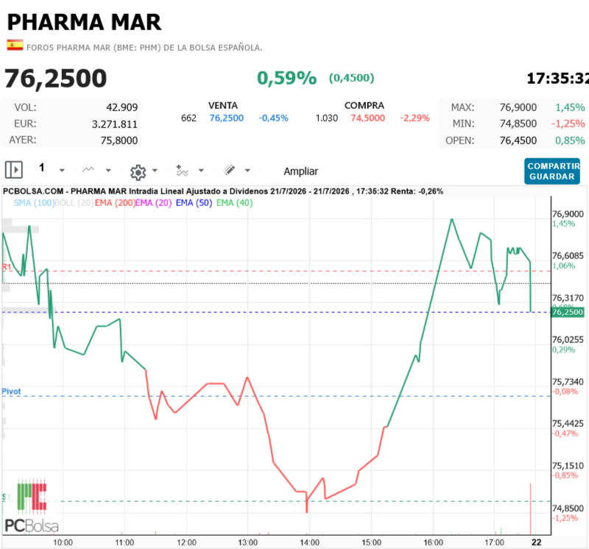Screen dimensions: 589x549
Task: Click the PCBolsa logo on chart
Action: [x=32, y=506]
